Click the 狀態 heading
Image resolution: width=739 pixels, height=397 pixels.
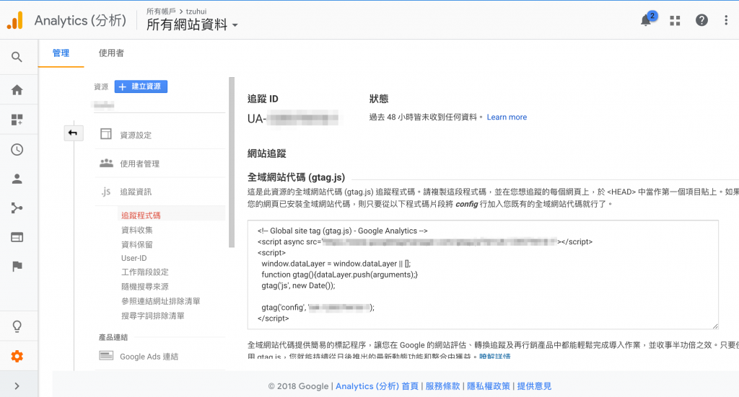(x=378, y=99)
